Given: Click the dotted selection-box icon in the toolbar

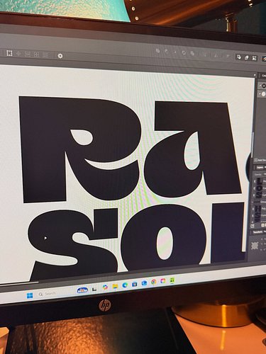Looking at the screenshot, I should click(9, 53).
